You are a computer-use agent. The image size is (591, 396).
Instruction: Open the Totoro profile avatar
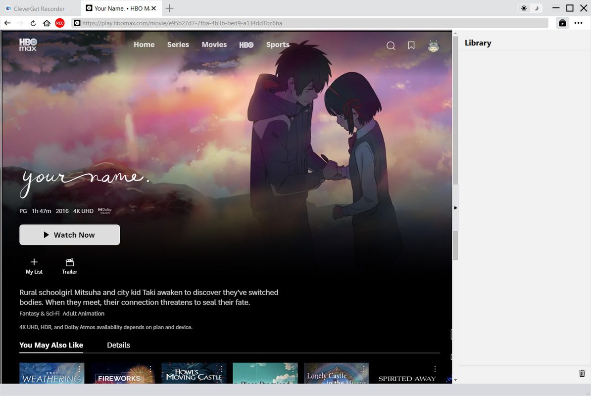pos(433,46)
